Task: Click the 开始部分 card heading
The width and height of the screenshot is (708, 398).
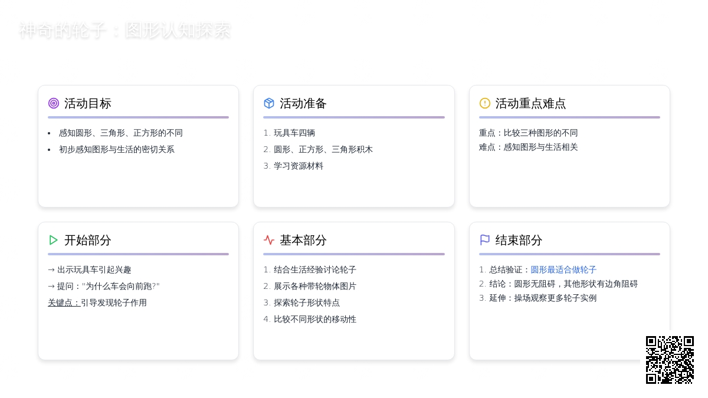Action: [88, 240]
